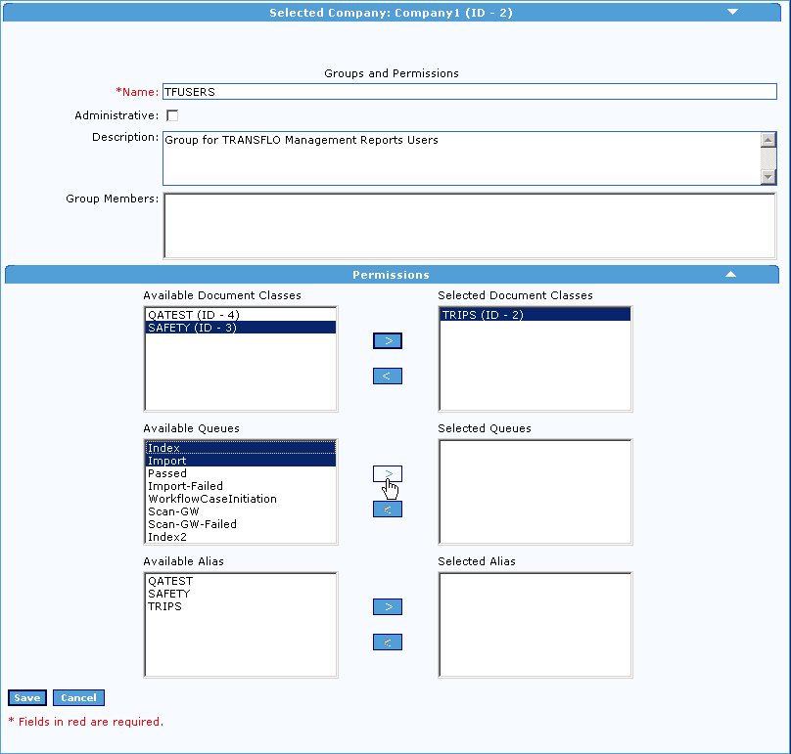Viewport: 791px width, 754px height.
Task: Click the left arrow for the Alias lists
Action: pos(387,642)
